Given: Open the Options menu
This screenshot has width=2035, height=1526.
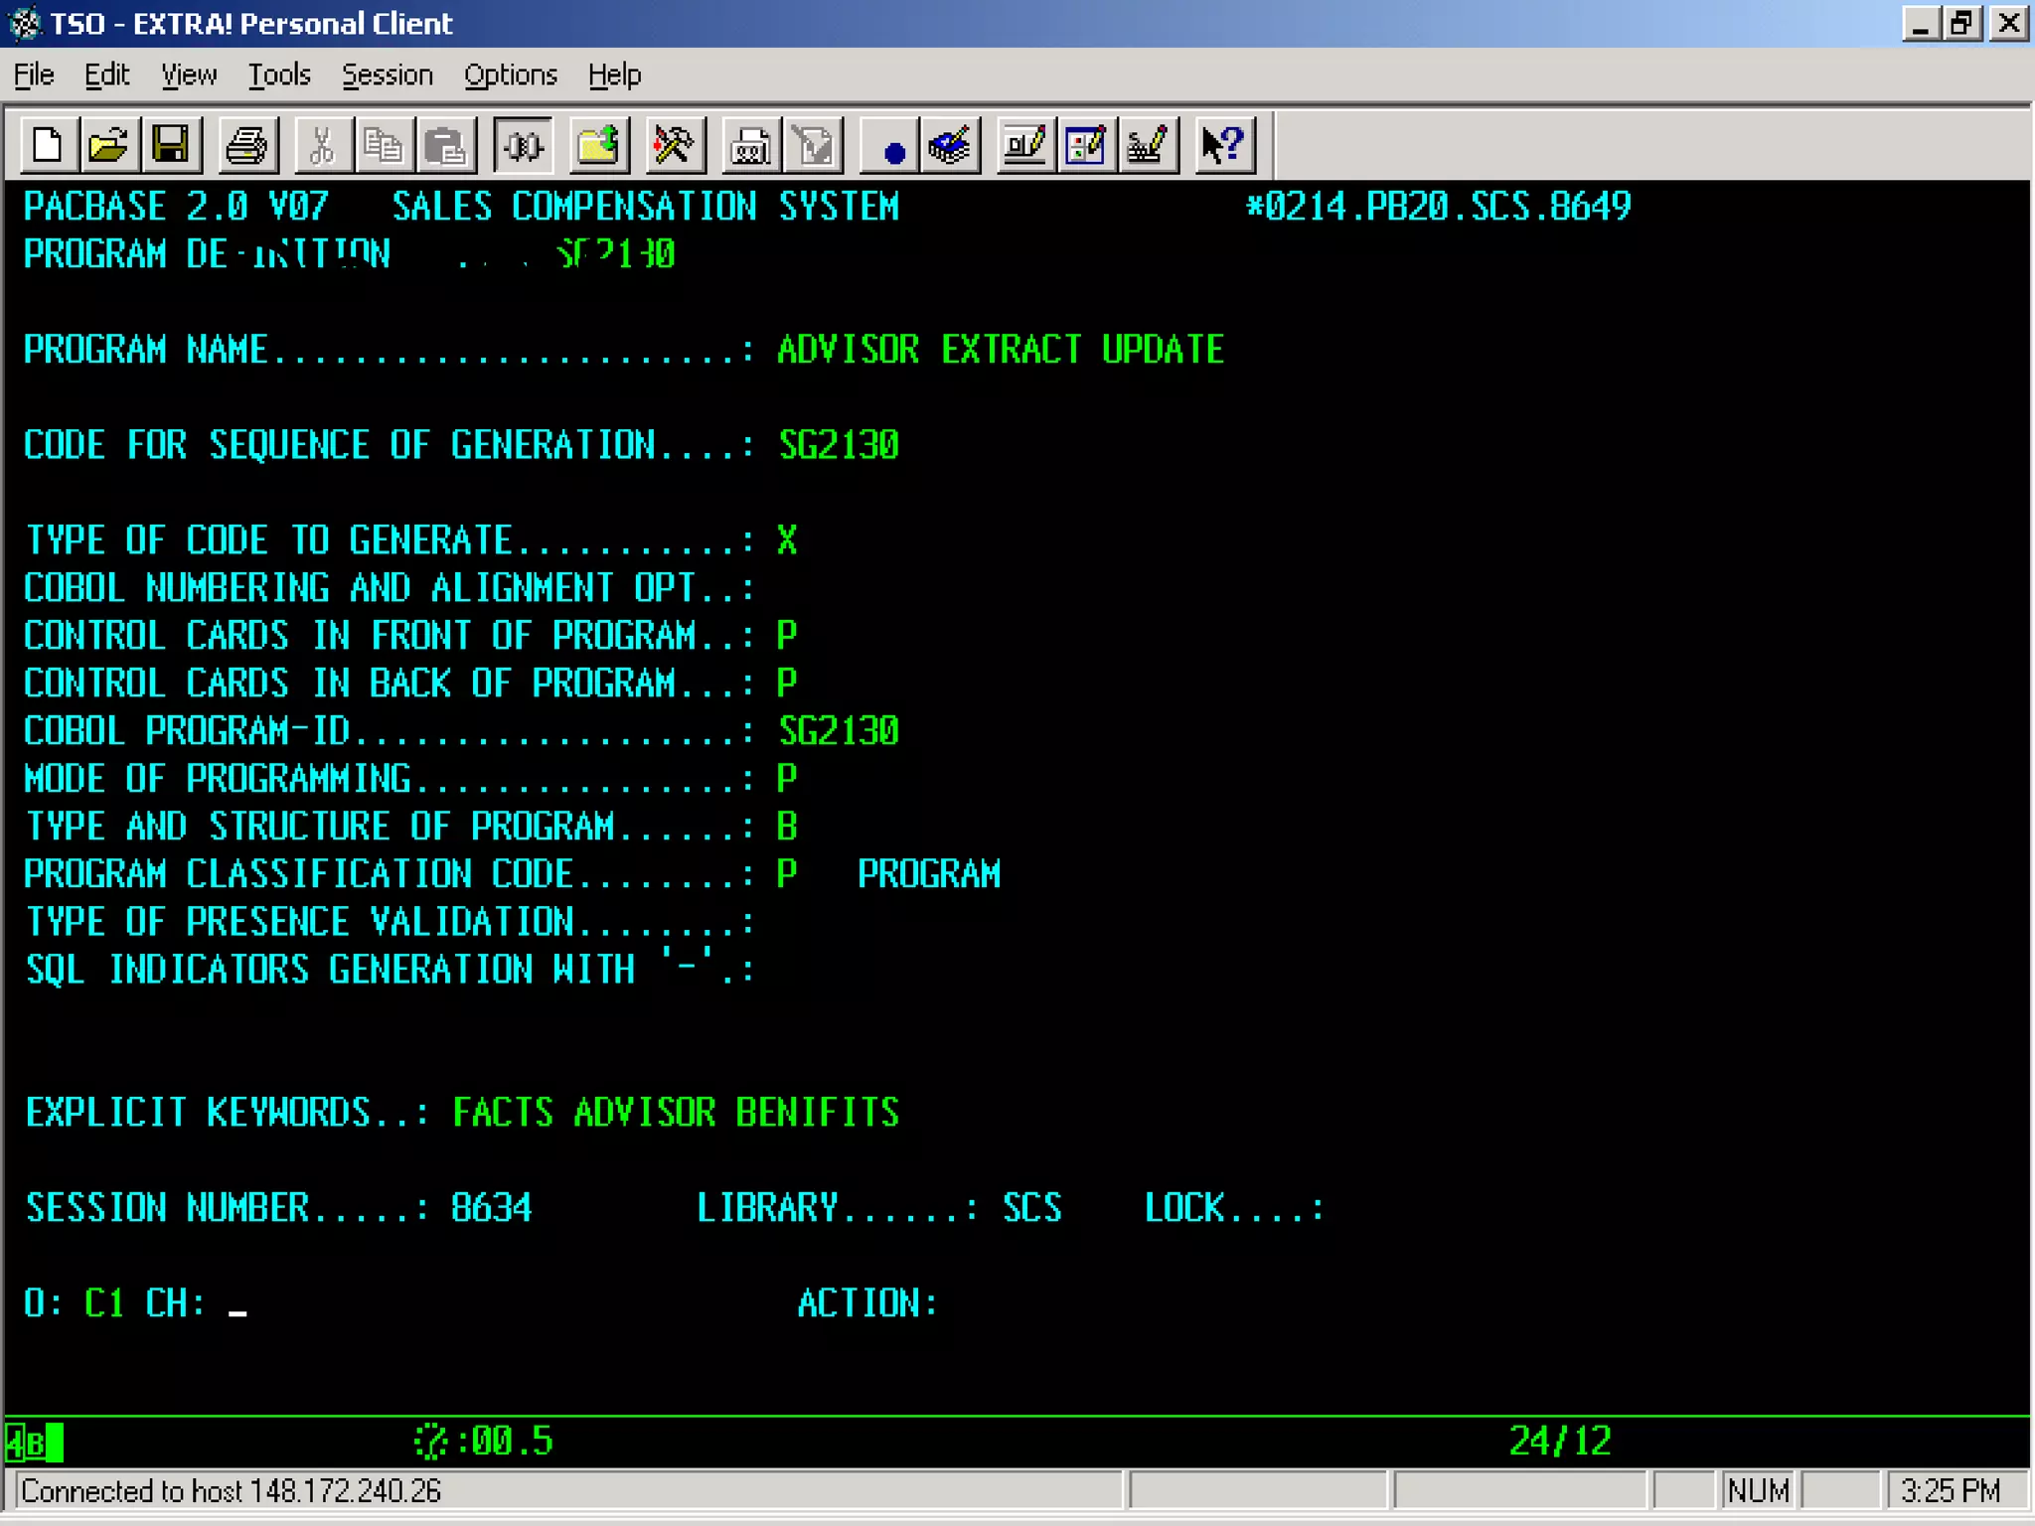Looking at the screenshot, I should [x=511, y=75].
